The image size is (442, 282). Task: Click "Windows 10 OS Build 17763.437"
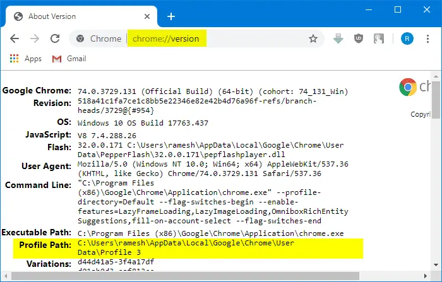click(143, 123)
